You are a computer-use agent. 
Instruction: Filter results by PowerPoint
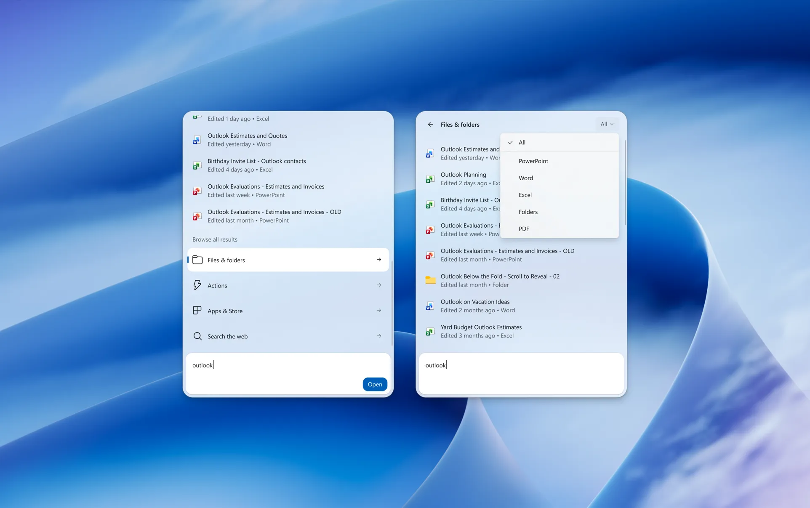pyautogui.click(x=560, y=161)
